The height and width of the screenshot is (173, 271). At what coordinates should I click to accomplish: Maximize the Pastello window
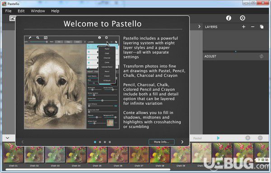[253, 3]
